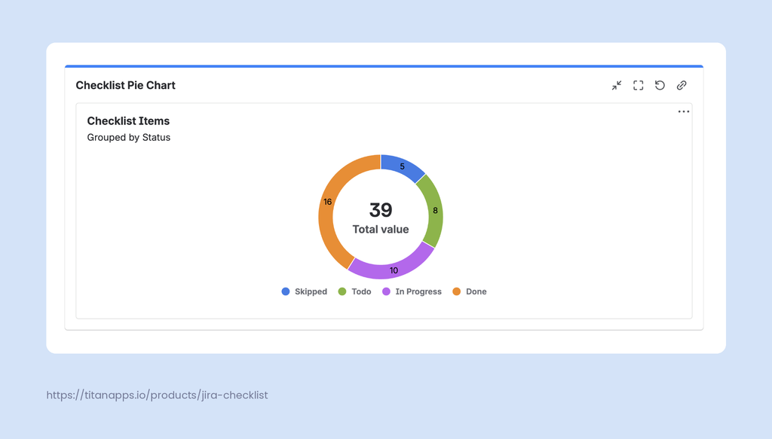Toggle the In Progress legend entry
772x439 pixels.
point(412,291)
